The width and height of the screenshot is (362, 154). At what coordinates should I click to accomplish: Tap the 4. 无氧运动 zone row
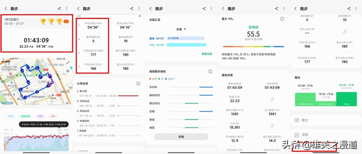click(109, 104)
